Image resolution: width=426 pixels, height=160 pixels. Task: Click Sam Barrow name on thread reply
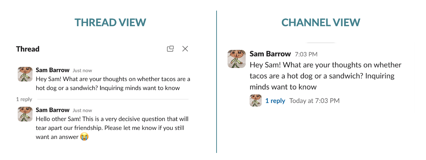click(x=53, y=110)
